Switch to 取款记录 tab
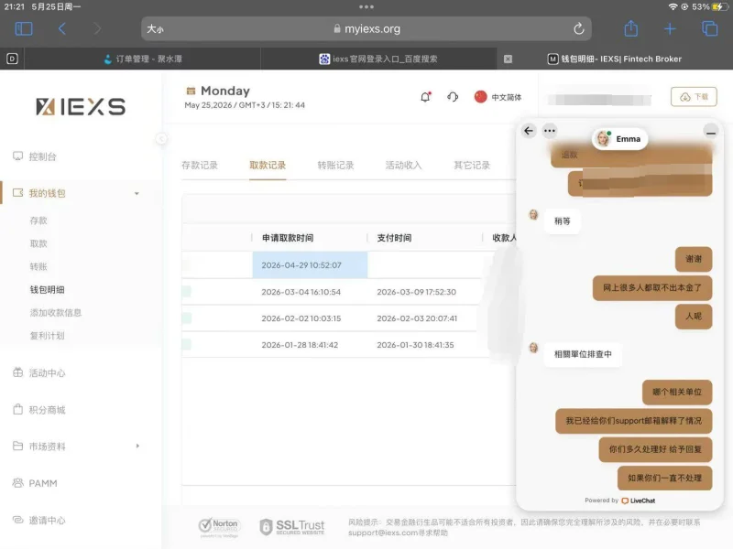This screenshot has width=733, height=549. pos(268,166)
